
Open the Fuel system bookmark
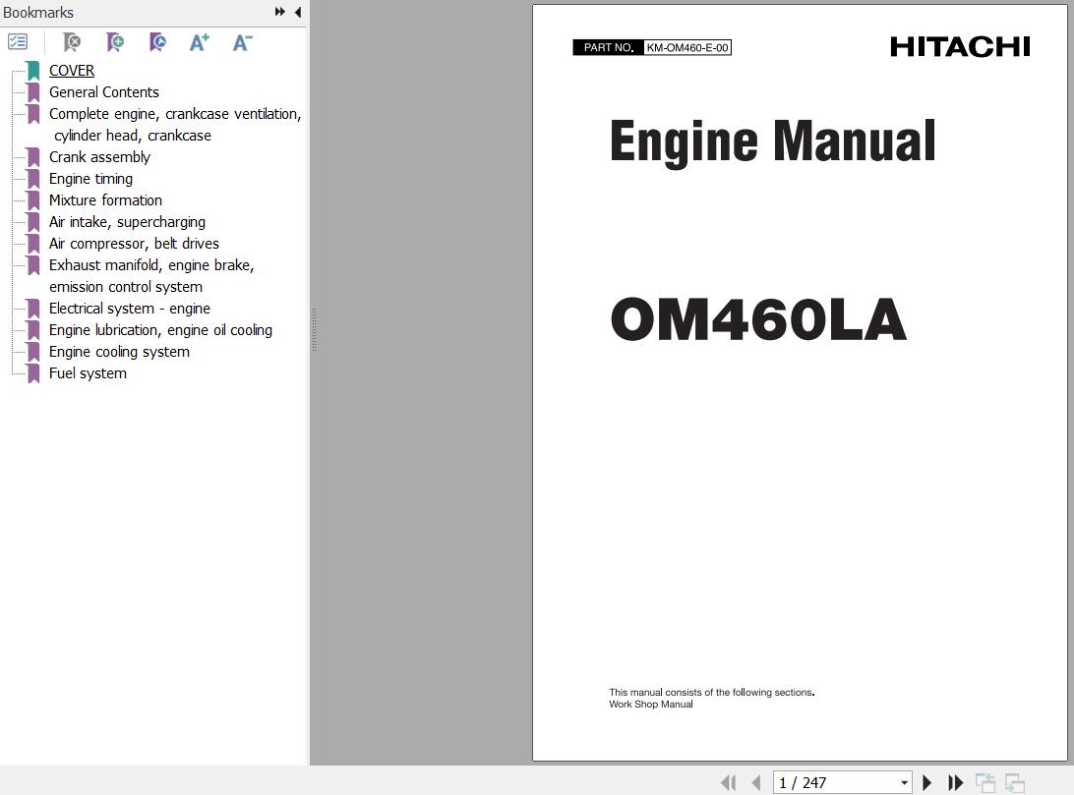88,373
